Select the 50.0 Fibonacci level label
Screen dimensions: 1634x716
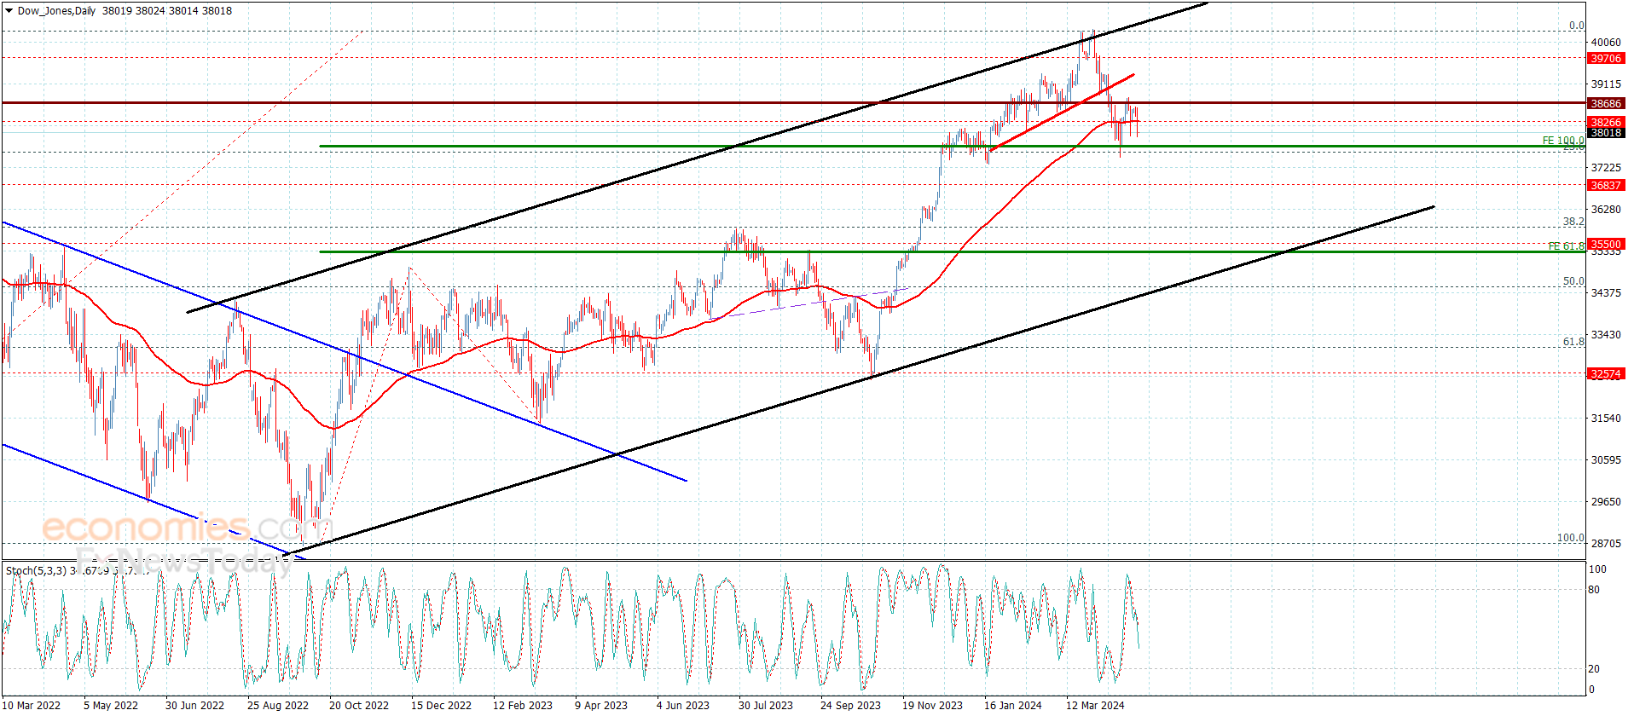pyautogui.click(x=1573, y=281)
